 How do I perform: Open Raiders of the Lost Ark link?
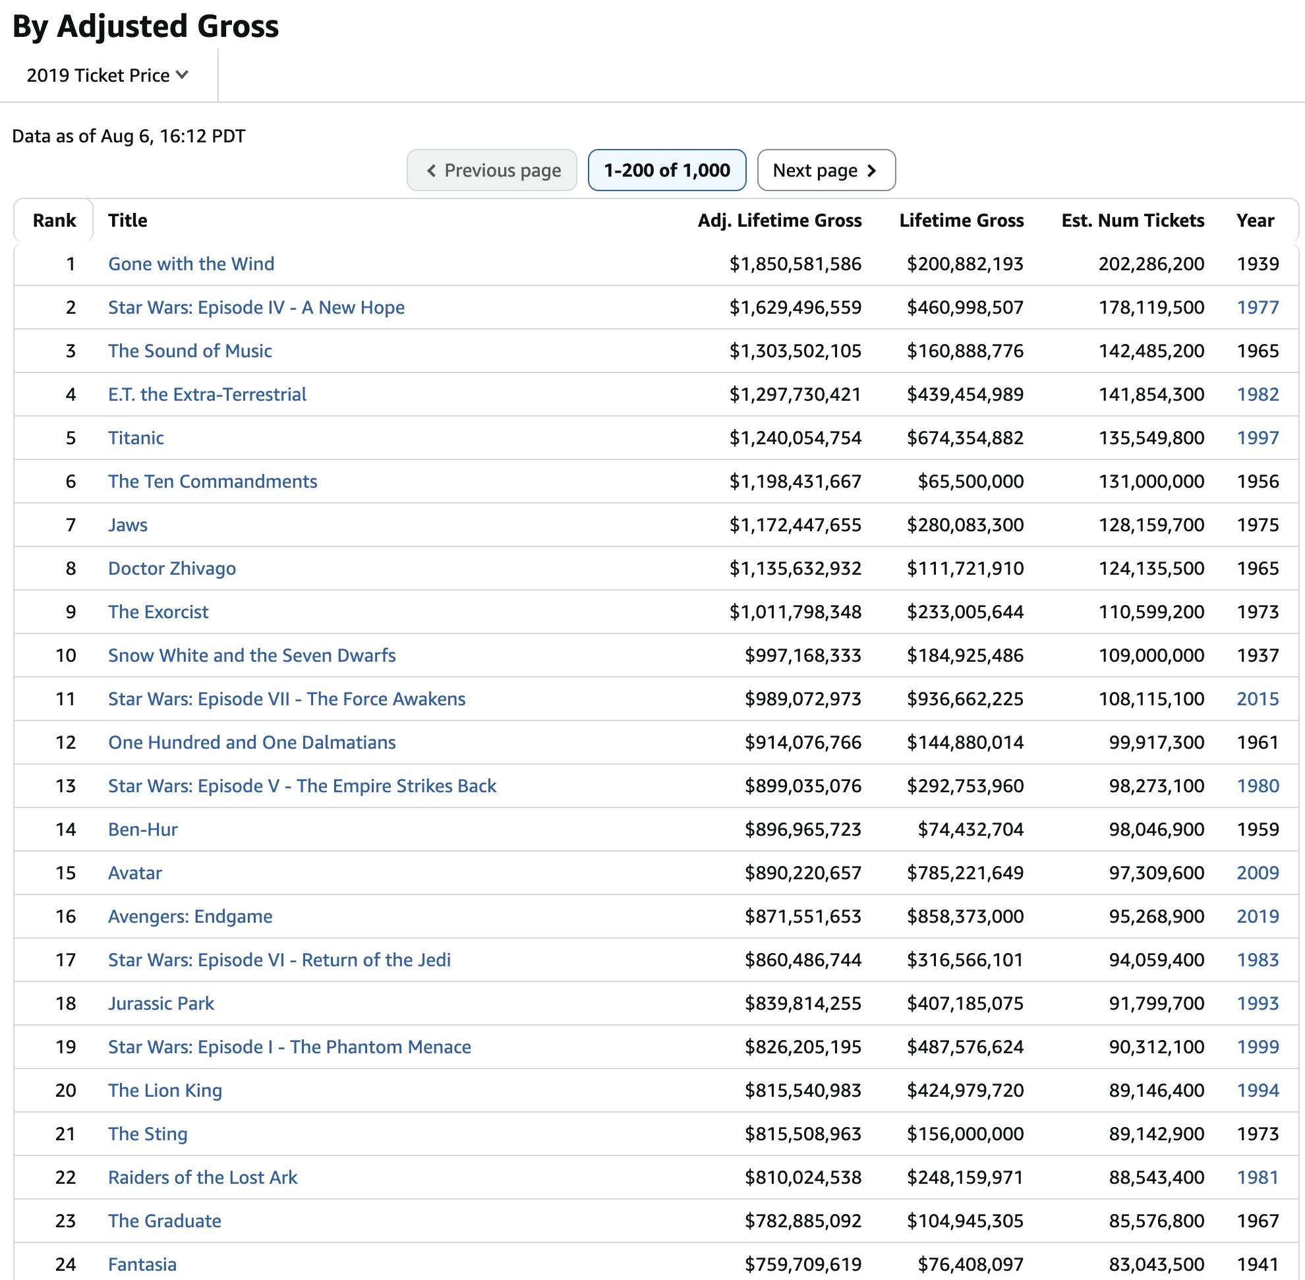pos(203,1177)
